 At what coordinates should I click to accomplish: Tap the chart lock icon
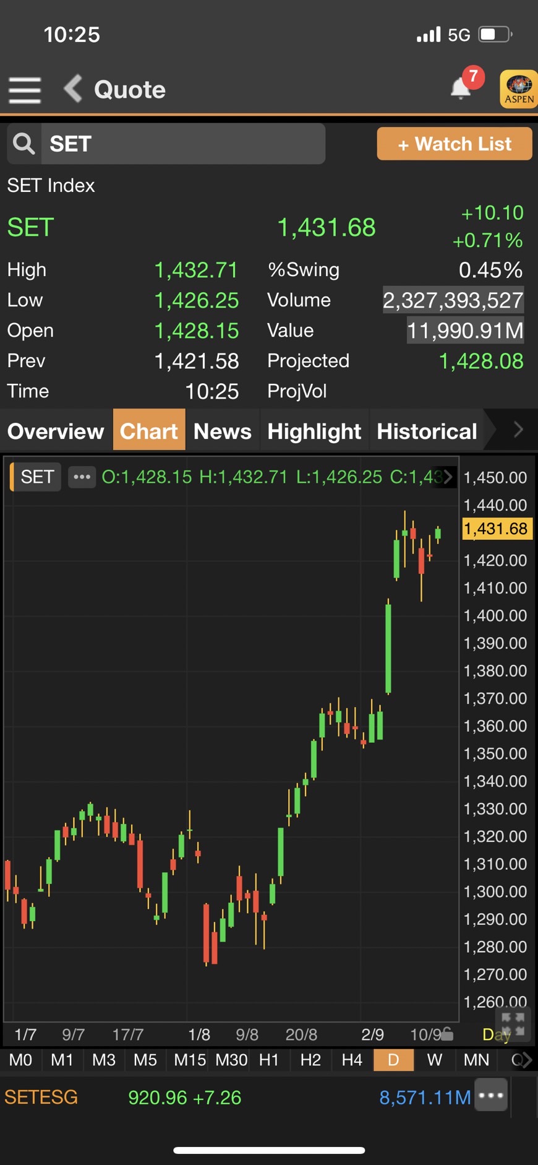[x=447, y=1034]
